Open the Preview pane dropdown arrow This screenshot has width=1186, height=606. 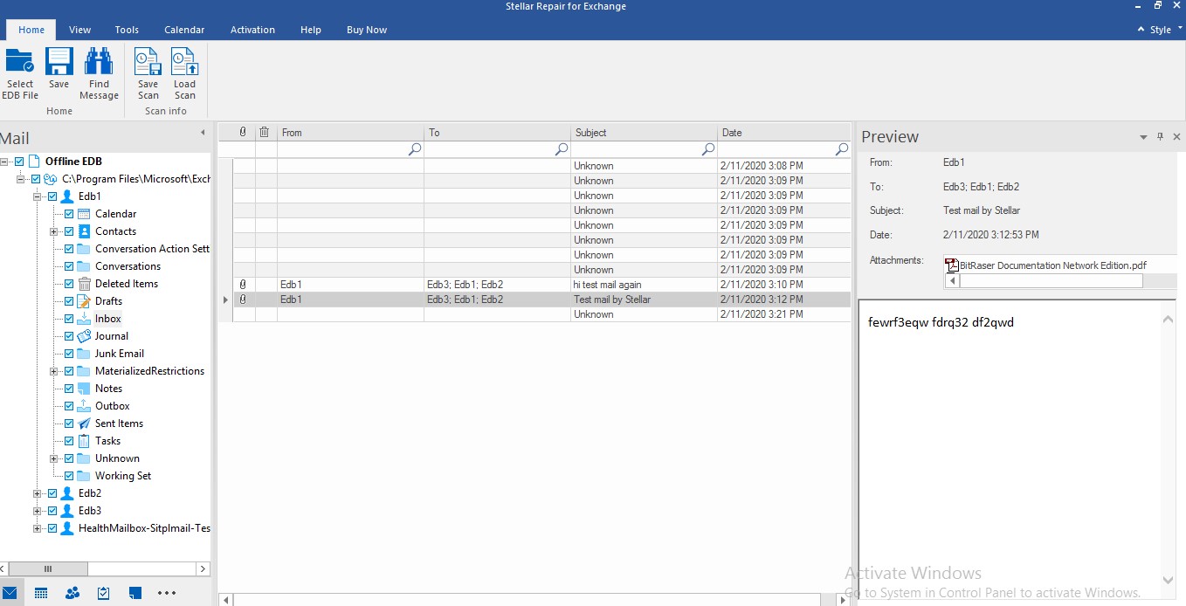click(1143, 138)
